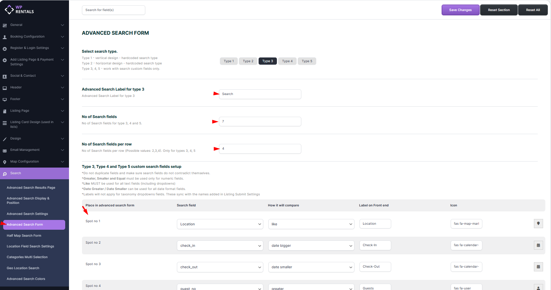Click the calendar icon in Spot no 3 row
Screen dimensions: 551x290
pos(538,267)
